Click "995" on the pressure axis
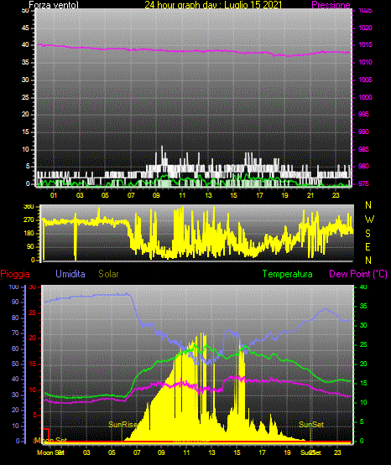The height and width of the screenshot is (465, 391). 363,114
